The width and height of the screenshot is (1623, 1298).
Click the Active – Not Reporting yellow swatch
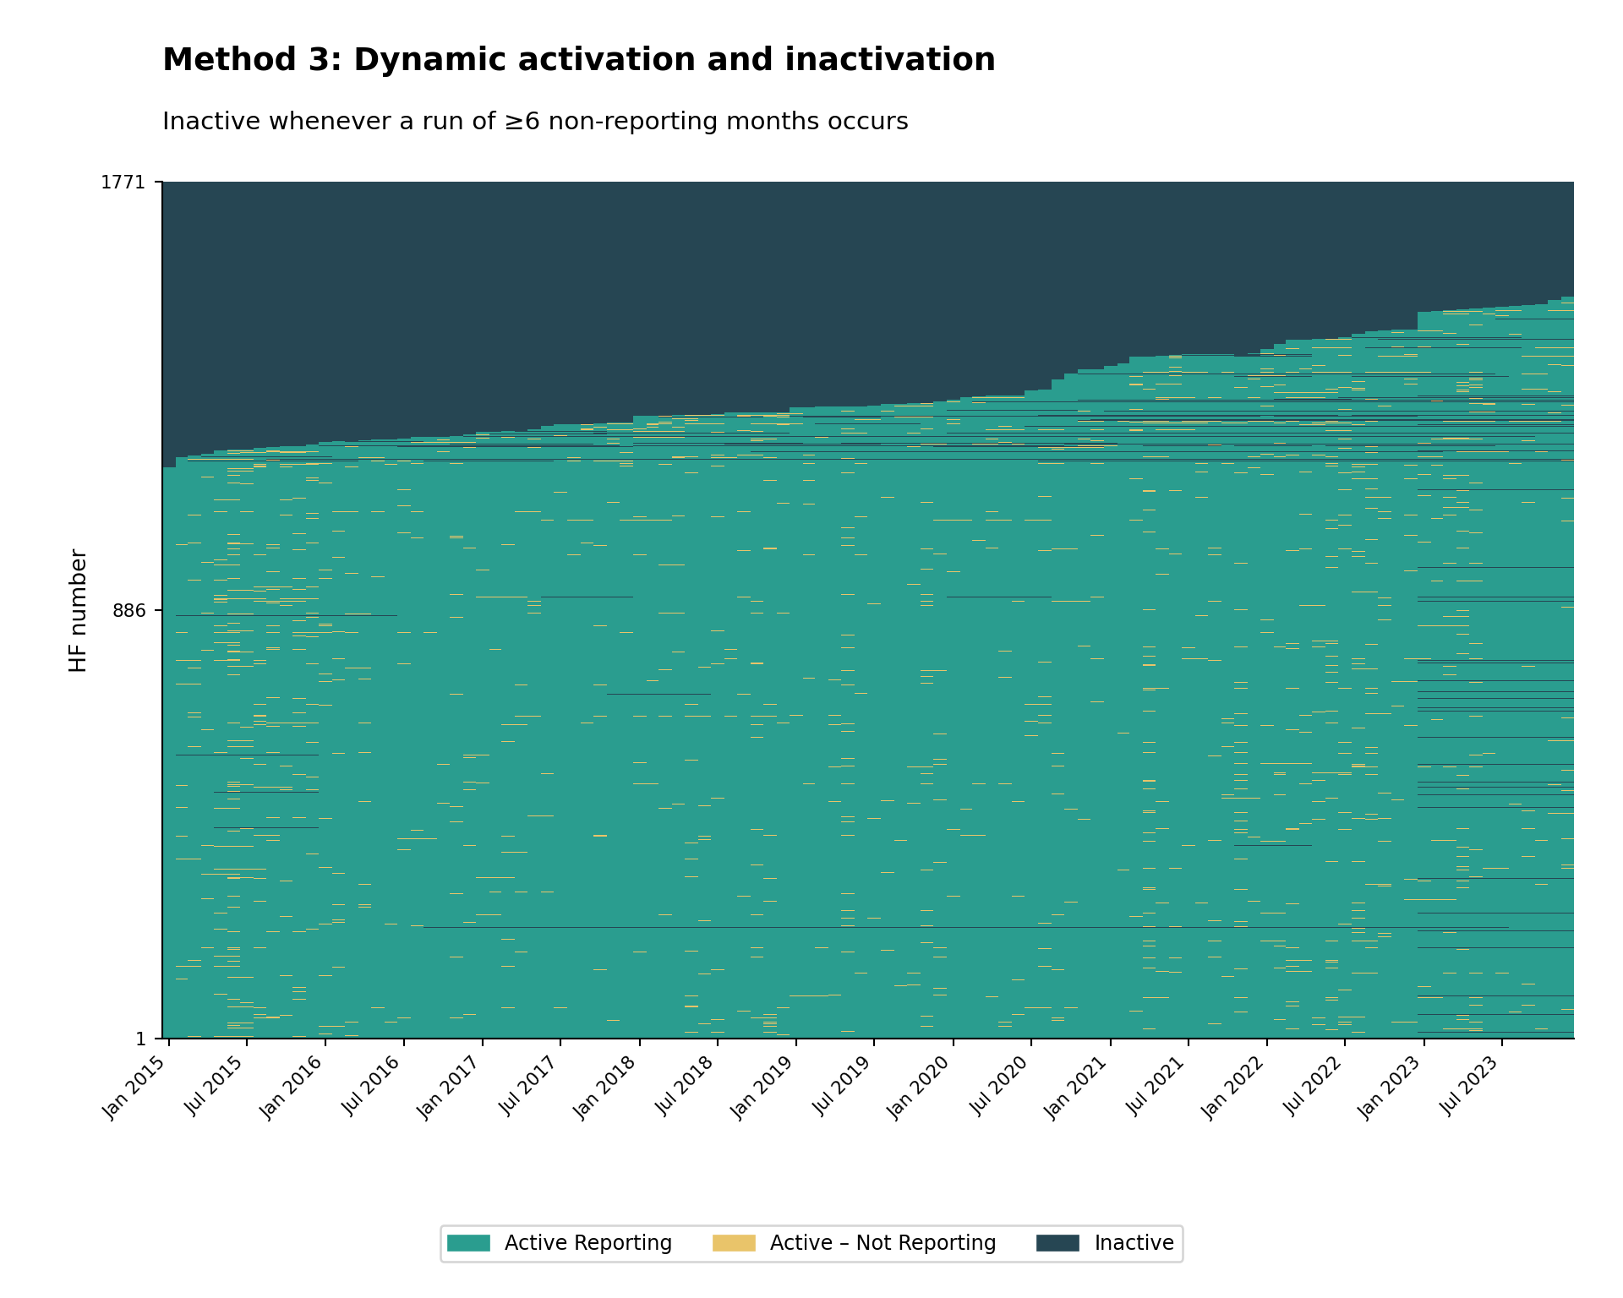(734, 1243)
